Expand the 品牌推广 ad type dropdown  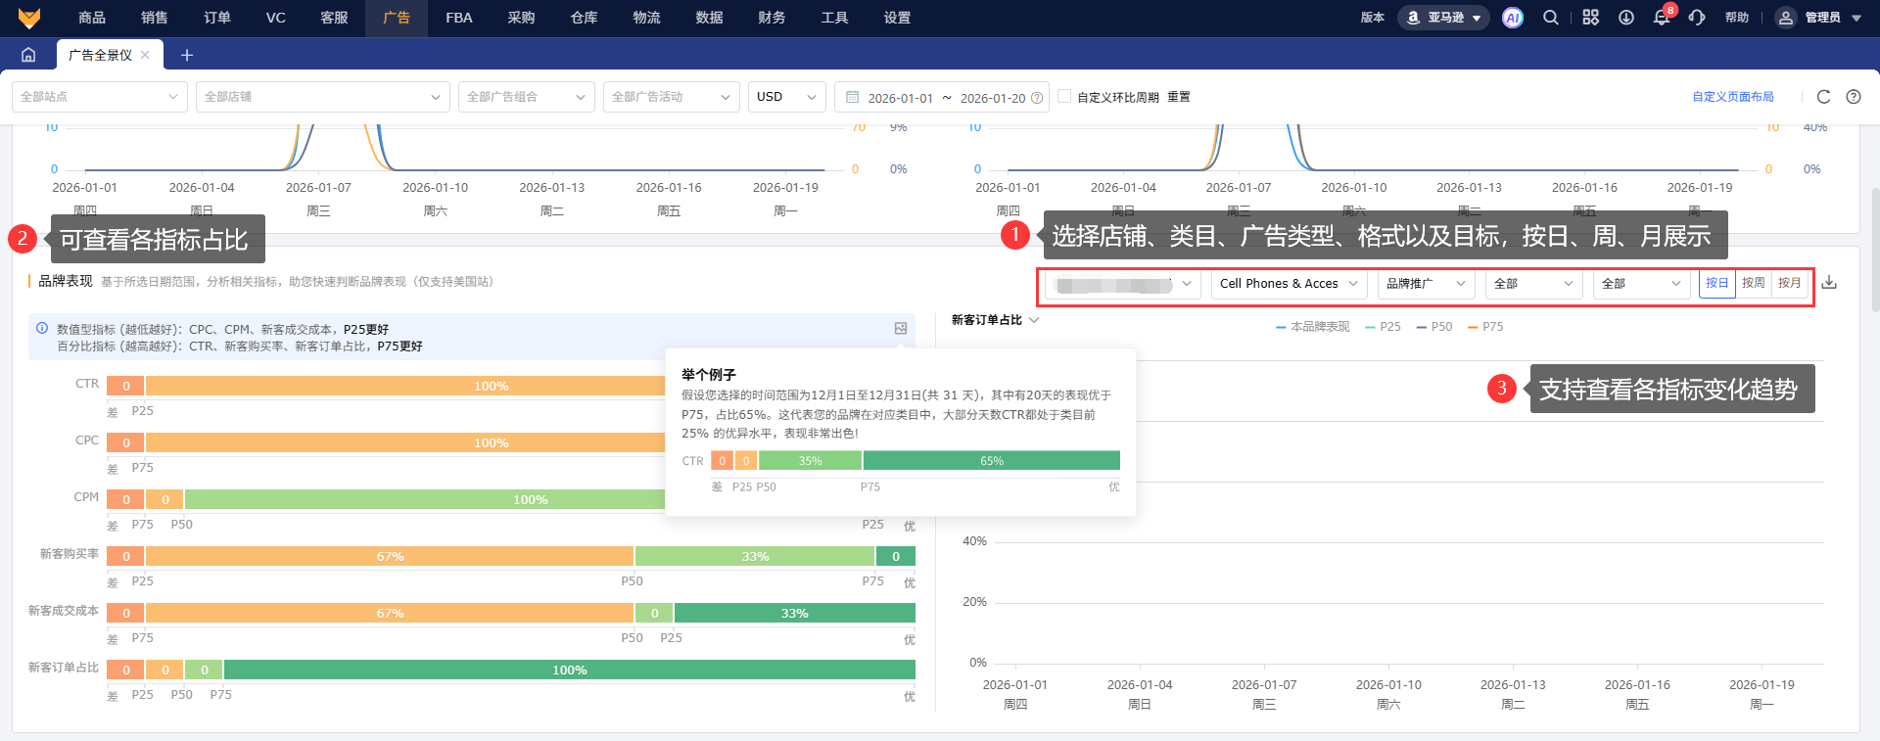[1426, 284]
